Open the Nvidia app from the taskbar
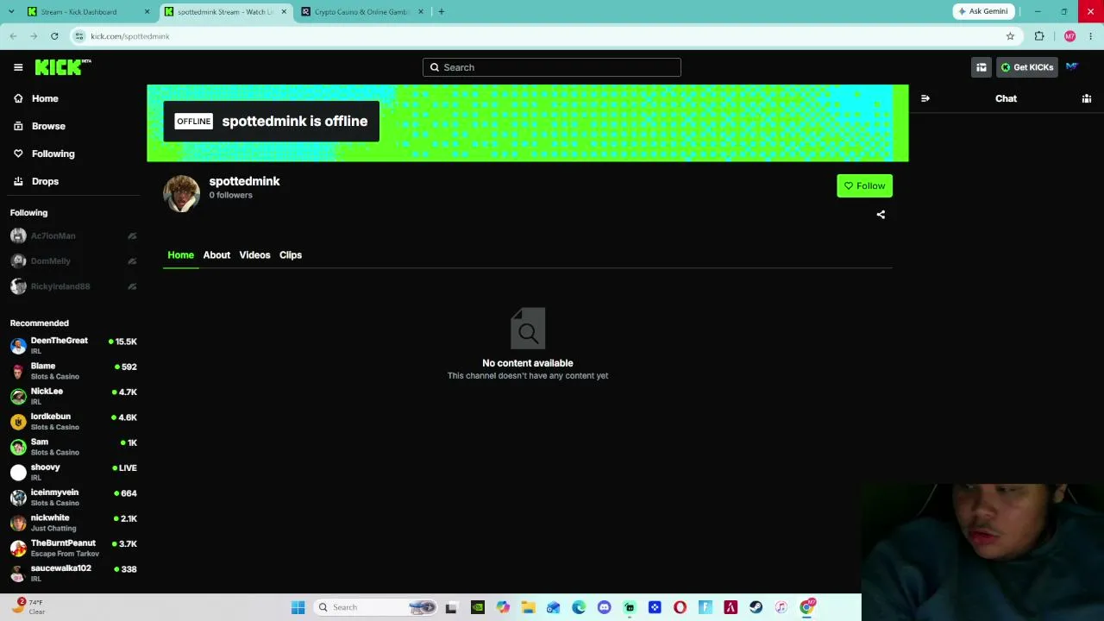The image size is (1104, 621). 478,607
